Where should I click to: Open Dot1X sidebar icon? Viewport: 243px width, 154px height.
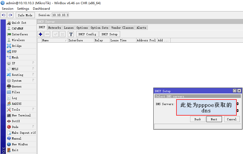9,121
